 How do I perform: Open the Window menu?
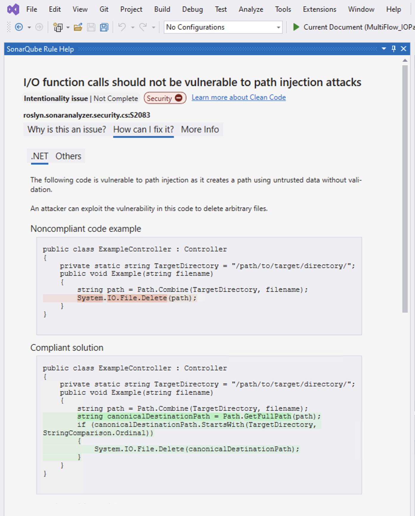pos(361,9)
